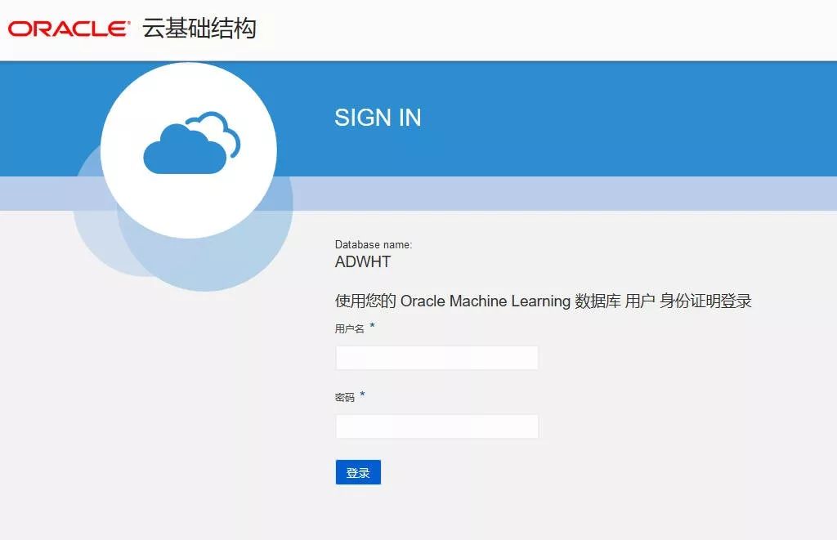Click the cloud icon in white circle
The height and width of the screenshot is (540, 837).
[192, 142]
